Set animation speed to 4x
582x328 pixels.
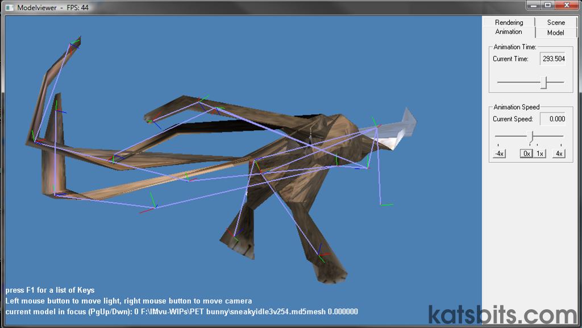(559, 153)
